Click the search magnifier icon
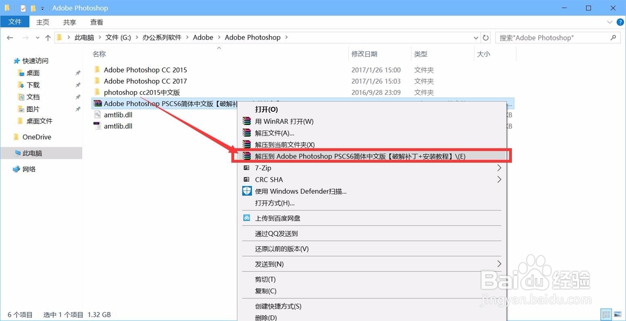Image resolution: width=626 pixels, height=321 pixels. pos(613,38)
